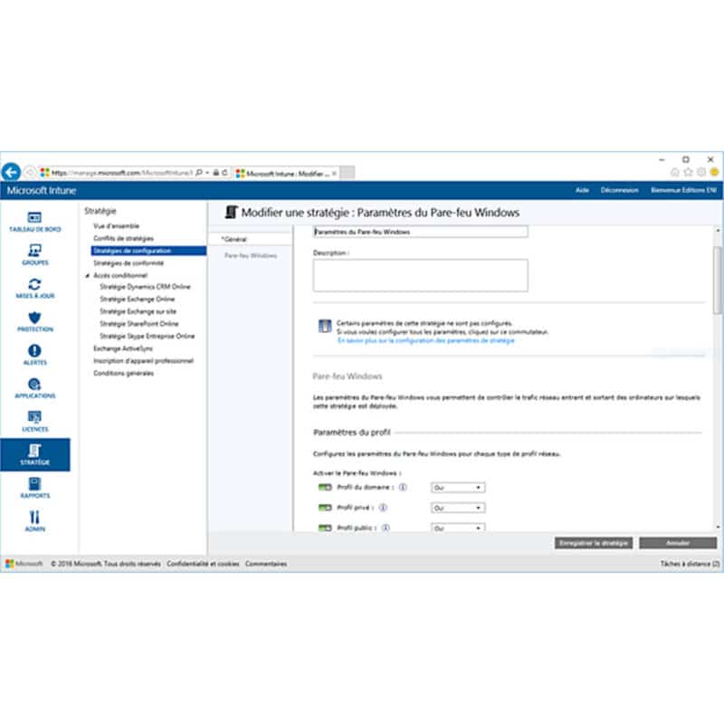The width and height of the screenshot is (724, 724).
Task: Select Stratégies de configuration menu item
Action: [148, 251]
